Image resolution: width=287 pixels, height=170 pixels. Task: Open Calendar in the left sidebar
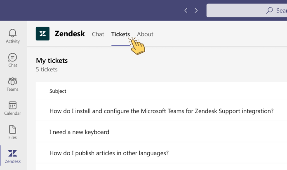tap(13, 108)
